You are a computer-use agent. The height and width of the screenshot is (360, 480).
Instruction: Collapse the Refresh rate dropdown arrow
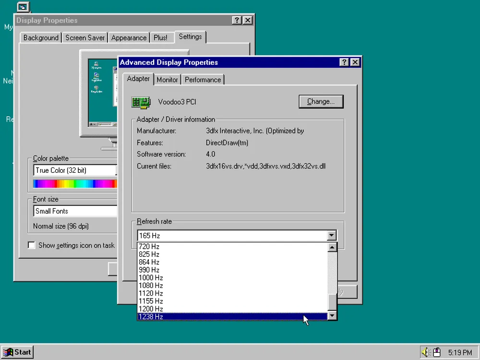pyautogui.click(x=331, y=236)
